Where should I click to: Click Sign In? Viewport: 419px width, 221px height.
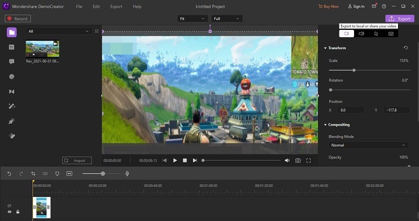click(356, 6)
